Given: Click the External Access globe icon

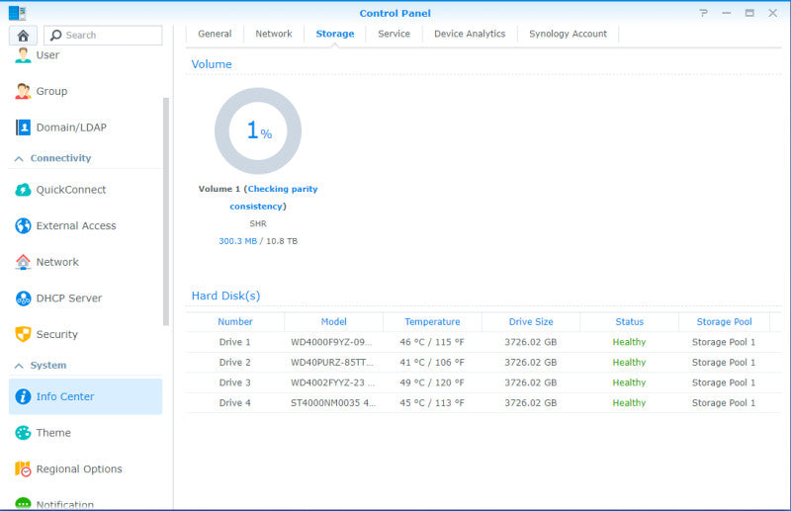Looking at the screenshot, I should click(23, 225).
